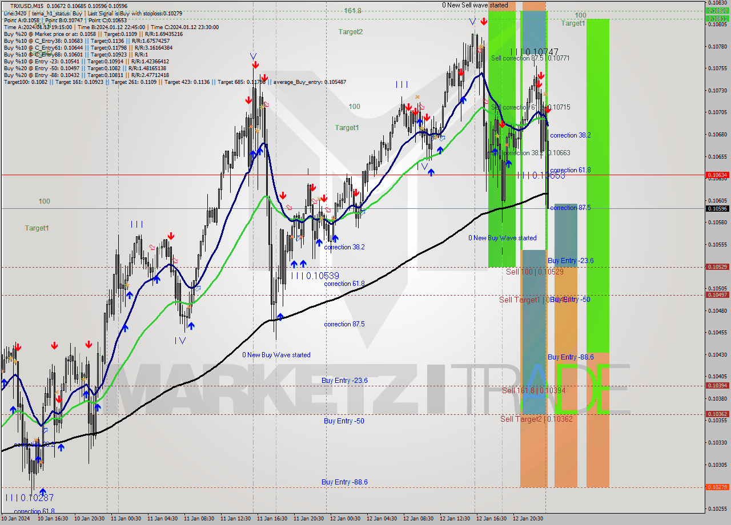Image resolution: width=731 pixels, height=525 pixels.
Task: Click the 'Buy %10 @ C_Entry38' line
Action: (x=86, y=41)
